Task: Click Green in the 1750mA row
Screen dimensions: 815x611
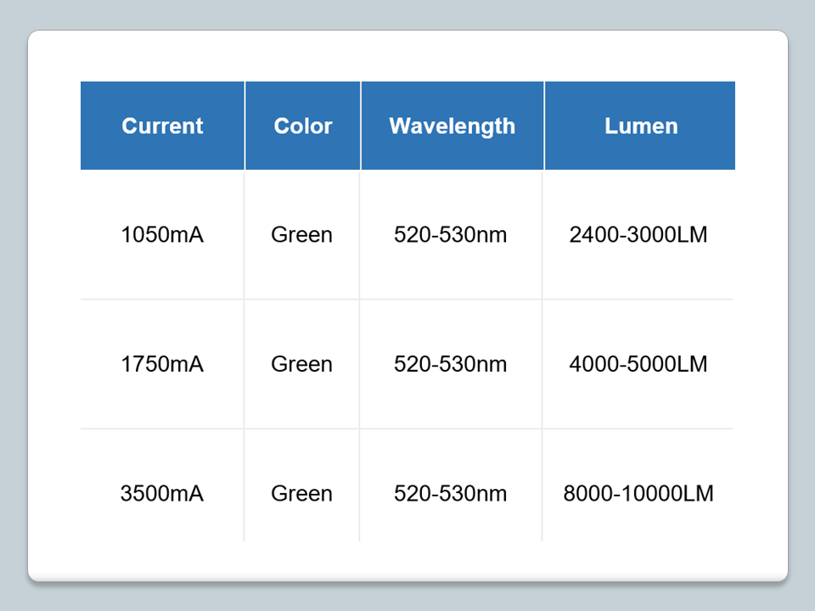Action: pyautogui.click(x=301, y=364)
